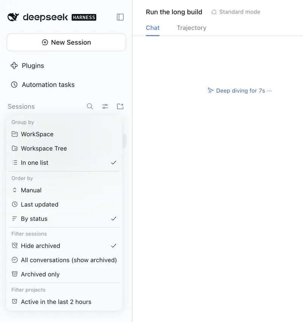Click the Archived only box icon

point(14,274)
